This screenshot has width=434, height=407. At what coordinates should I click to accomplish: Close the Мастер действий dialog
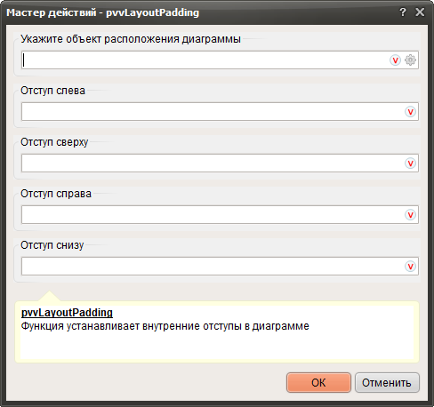[x=420, y=12]
